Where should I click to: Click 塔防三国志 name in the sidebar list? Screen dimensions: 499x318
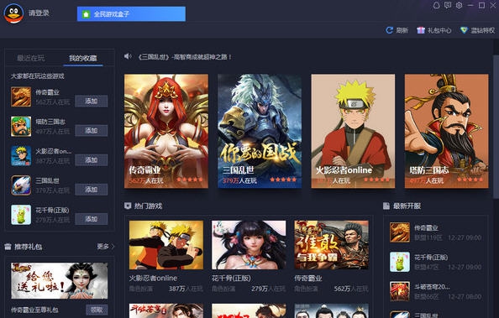point(50,122)
